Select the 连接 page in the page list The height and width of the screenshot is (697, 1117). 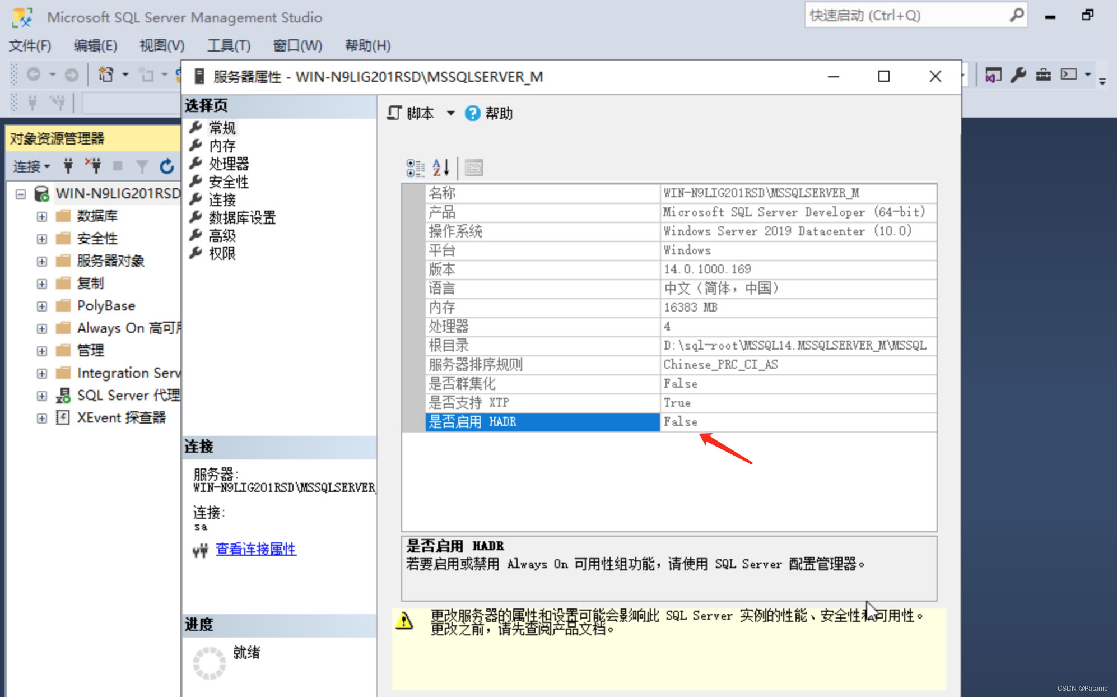(222, 200)
